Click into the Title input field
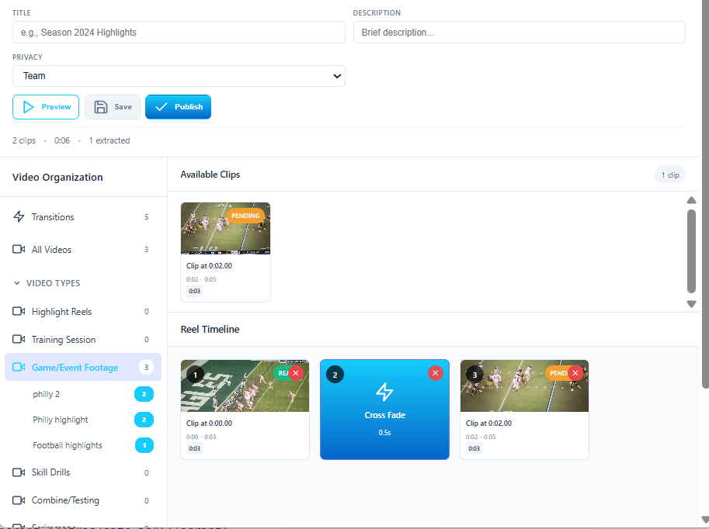 pyautogui.click(x=179, y=33)
